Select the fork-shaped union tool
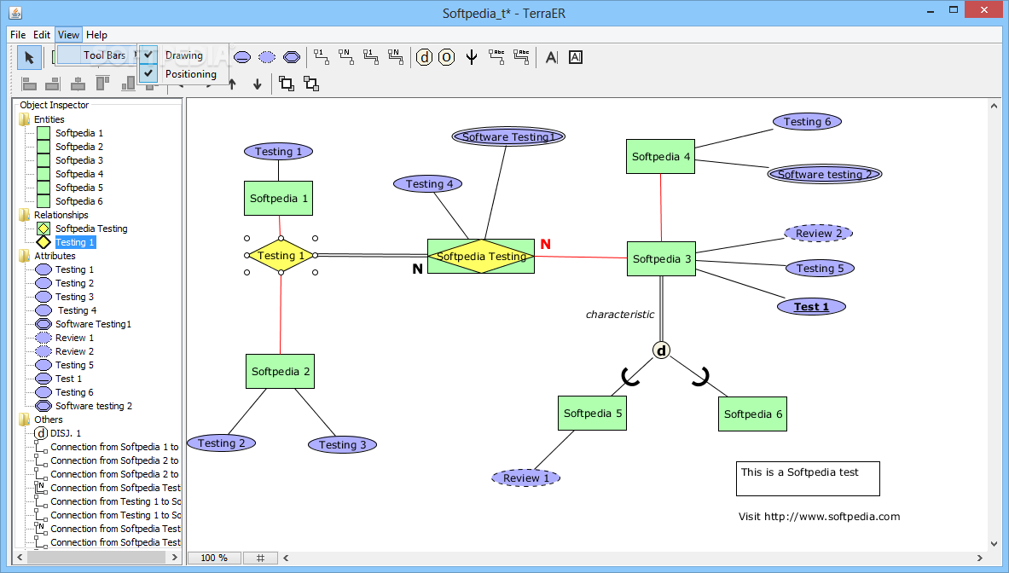The width and height of the screenshot is (1009, 573). [472, 57]
